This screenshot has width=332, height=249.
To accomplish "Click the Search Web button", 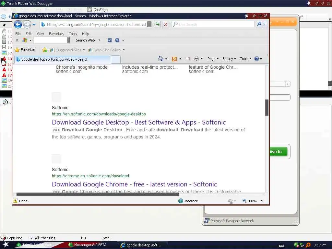I will pyautogui.click(x=85, y=40).
